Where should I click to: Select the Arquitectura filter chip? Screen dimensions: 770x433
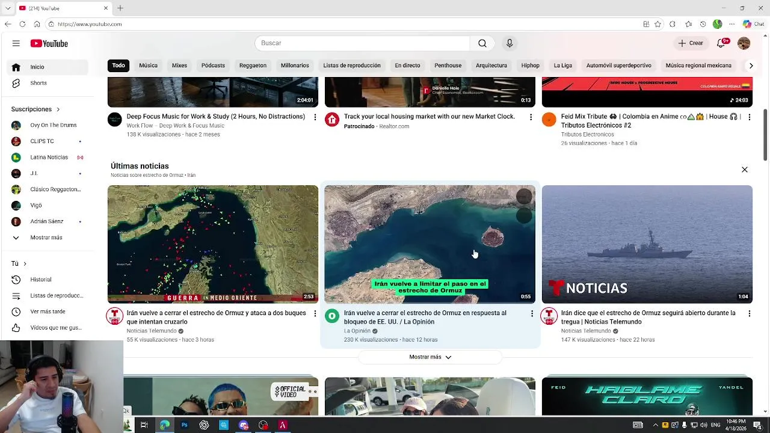pos(491,66)
